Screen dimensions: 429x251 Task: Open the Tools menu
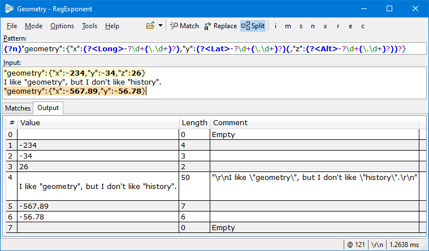point(89,26)
